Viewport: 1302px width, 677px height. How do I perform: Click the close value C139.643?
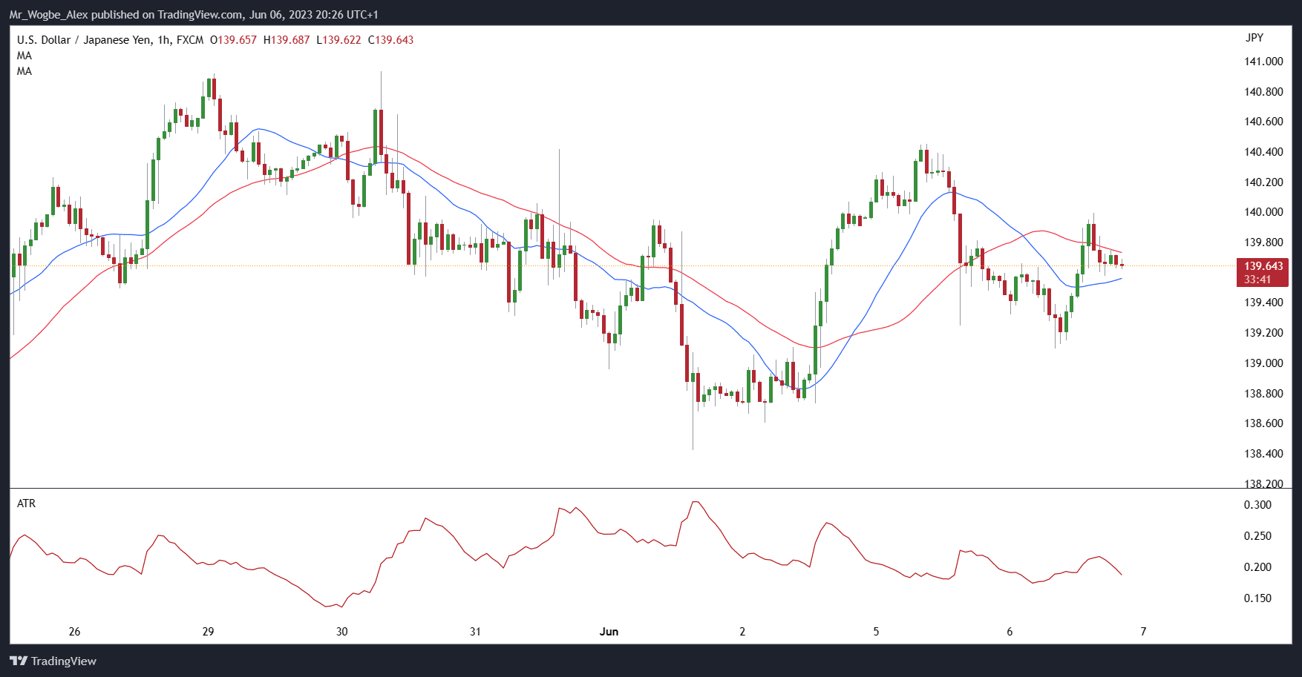[x=390, y=40]
